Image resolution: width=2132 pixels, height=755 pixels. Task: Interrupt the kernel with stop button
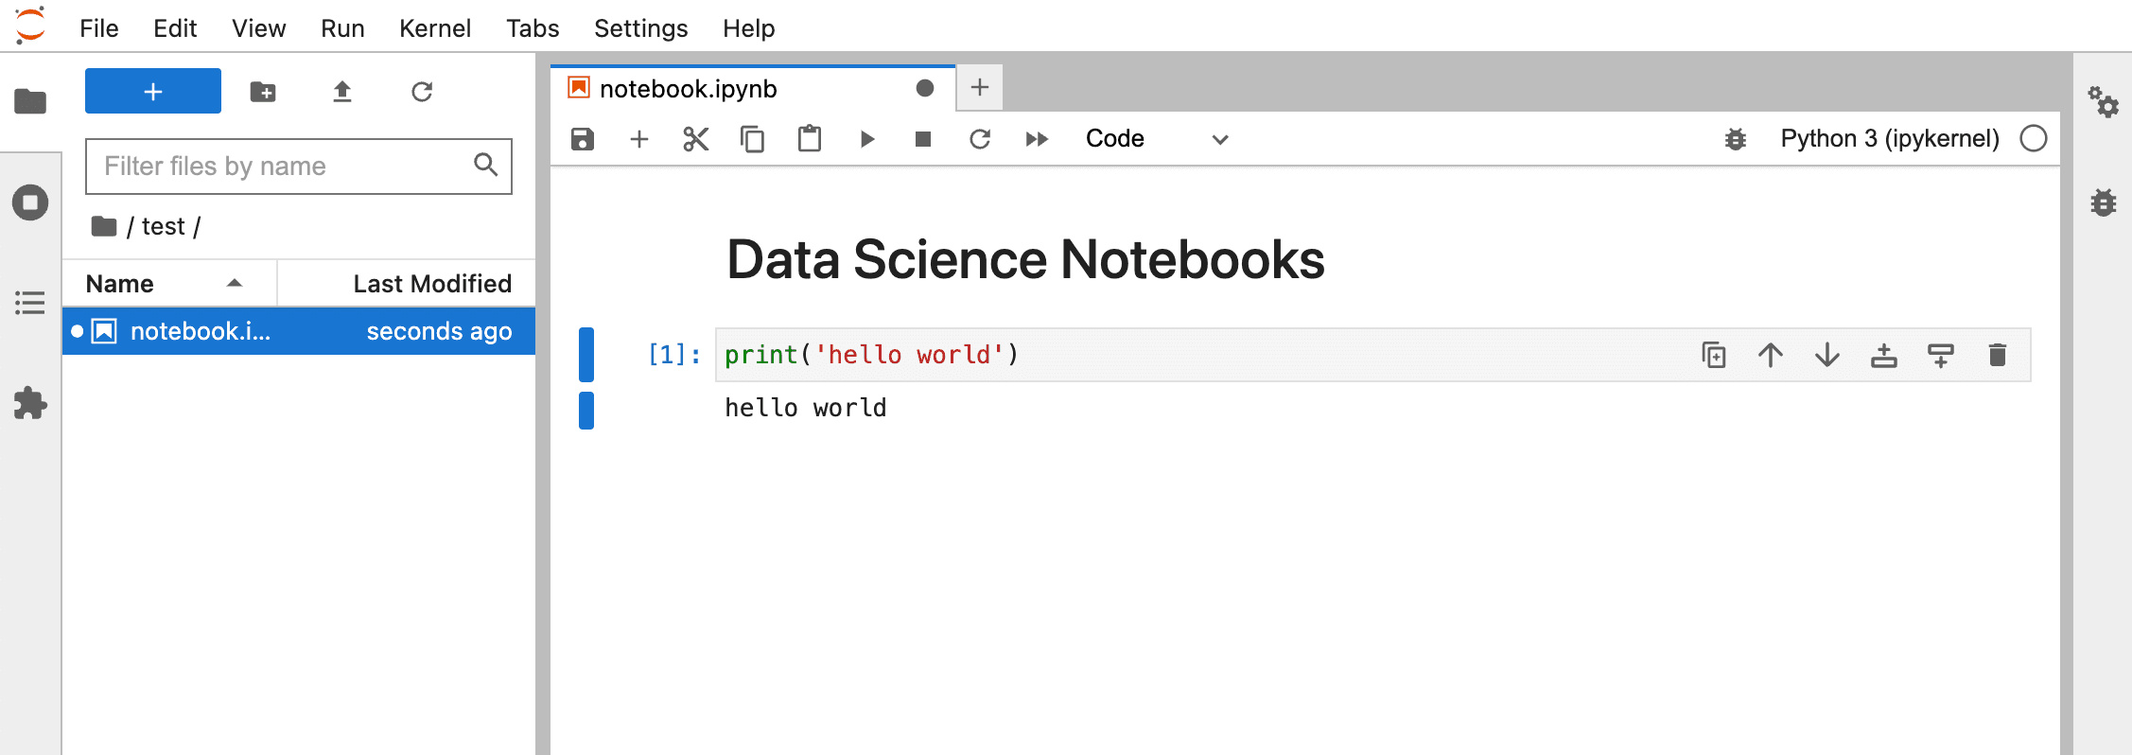click(923, 139)
